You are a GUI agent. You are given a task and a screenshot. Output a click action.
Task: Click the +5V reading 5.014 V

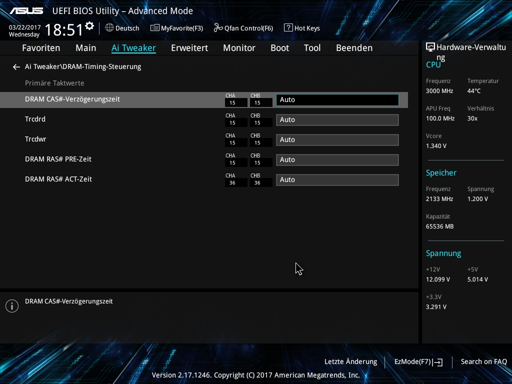477,279
